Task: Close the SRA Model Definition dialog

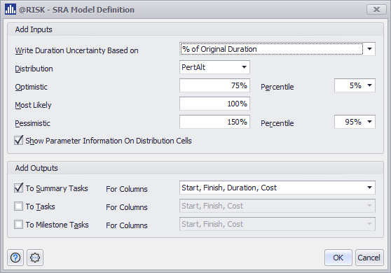Action: tap(376, 10)
